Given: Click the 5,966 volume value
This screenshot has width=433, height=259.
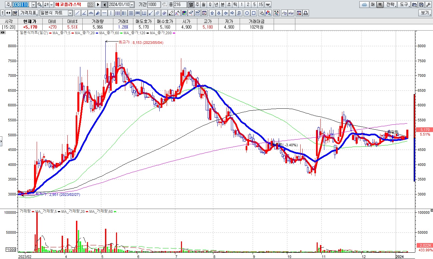Looking at the screenshot, I should click(x=98, y=27).
